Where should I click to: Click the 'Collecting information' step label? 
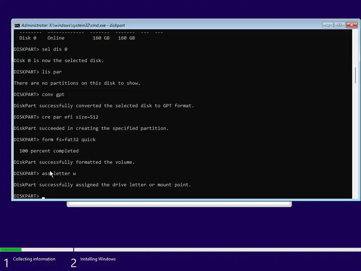pyautogui.click(x=34, y=259)
